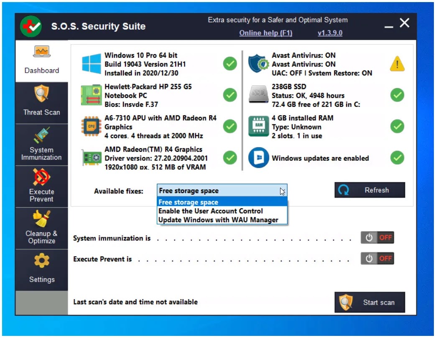Click the yellow warning triangle for antivirus status
This screenshot has height=338, width=436.
[x=397, y=64]
